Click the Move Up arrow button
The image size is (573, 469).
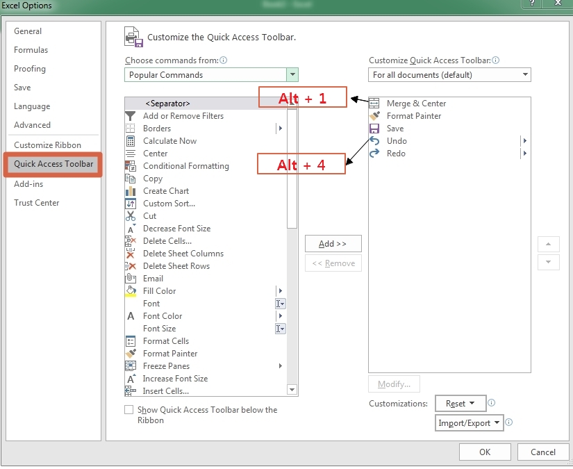click(x=548, y=244)
